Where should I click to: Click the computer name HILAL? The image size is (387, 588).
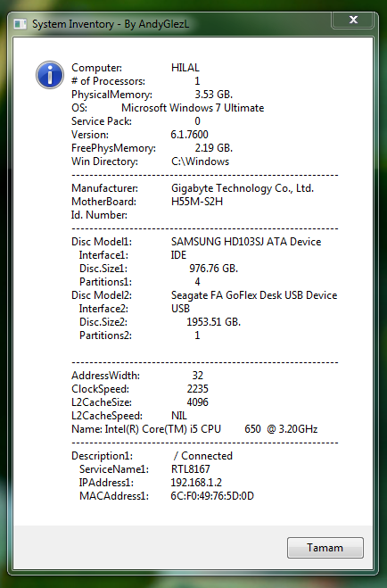[185, 68]
